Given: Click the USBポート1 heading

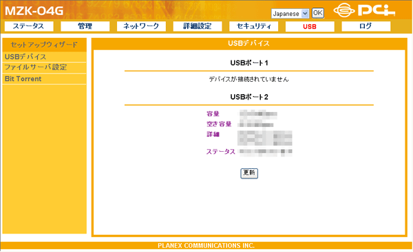Looking at the screenshot, I should point(249,63).
